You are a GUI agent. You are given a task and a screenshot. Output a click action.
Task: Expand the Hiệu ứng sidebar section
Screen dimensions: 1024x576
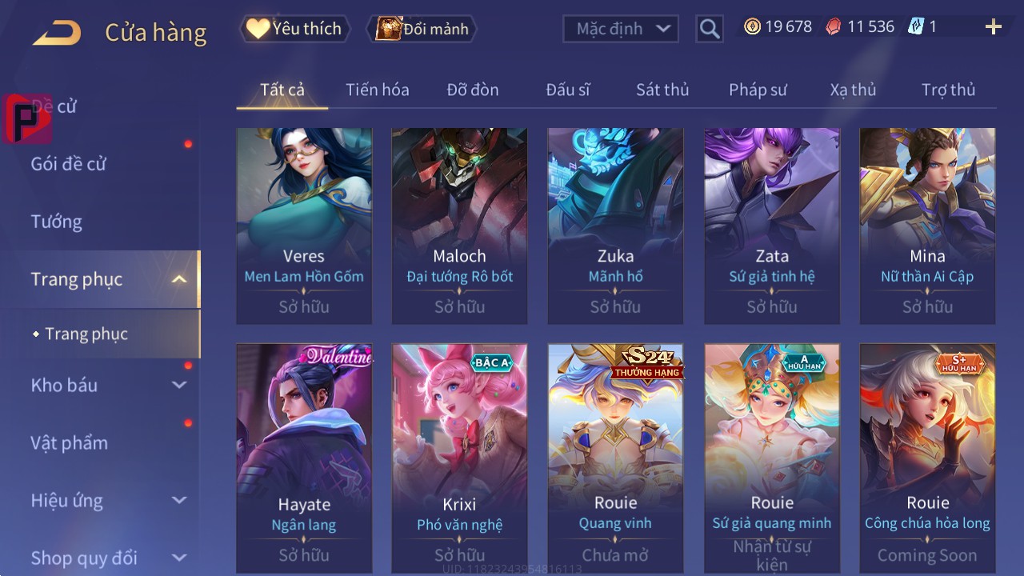click(179, 500)
